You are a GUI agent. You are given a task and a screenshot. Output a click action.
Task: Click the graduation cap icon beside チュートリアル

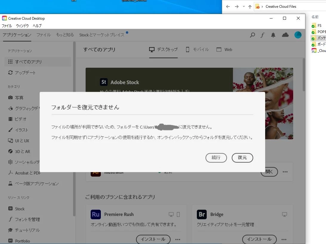tap(10, 230)
